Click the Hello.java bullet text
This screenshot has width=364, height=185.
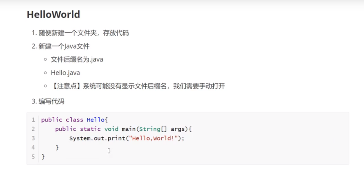65,73
